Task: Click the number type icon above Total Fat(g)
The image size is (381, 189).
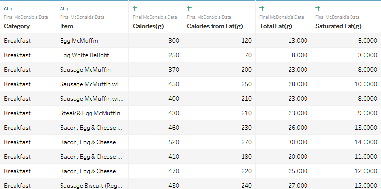Action: pos(262,9)
